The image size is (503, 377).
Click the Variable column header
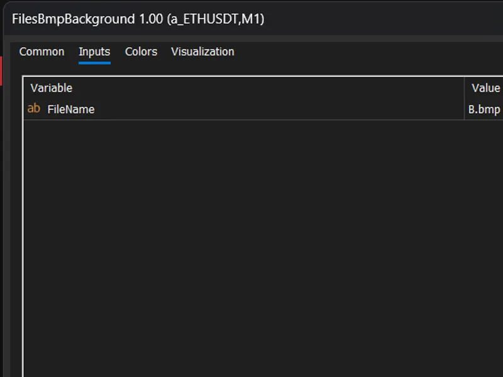click(52, 88)
